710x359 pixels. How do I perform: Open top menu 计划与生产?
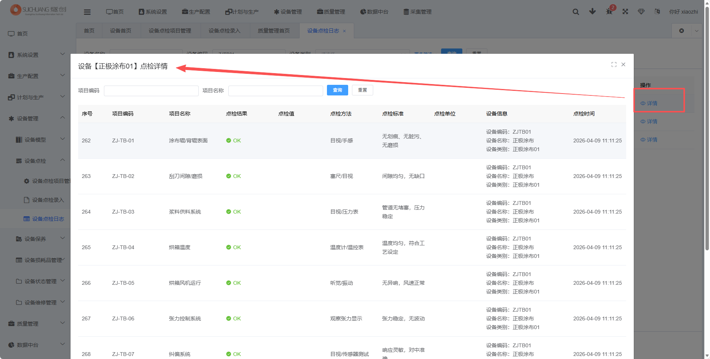click(x=242, y=12)
